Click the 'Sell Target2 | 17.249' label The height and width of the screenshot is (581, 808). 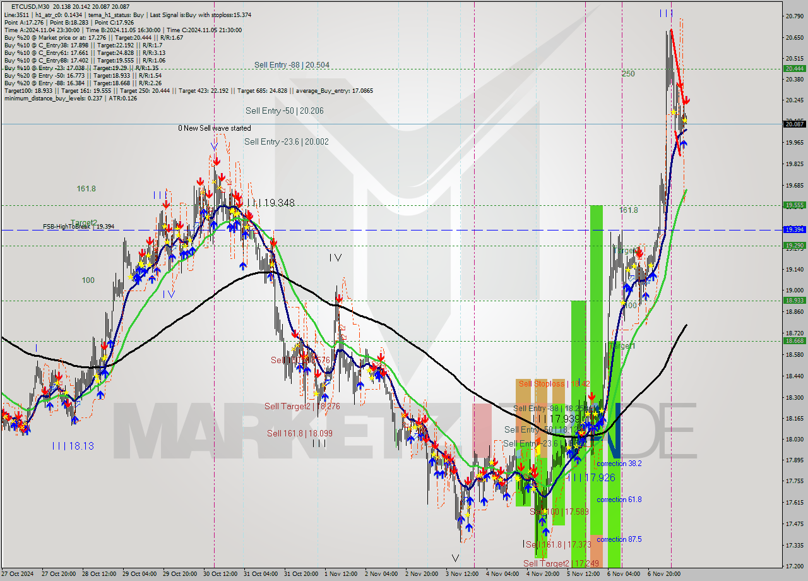pyautogui.click(x=562, y=563)
